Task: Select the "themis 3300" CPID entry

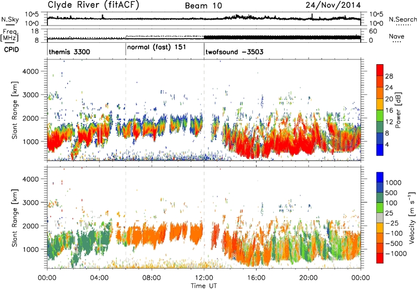Action: (x=69, y=52)
